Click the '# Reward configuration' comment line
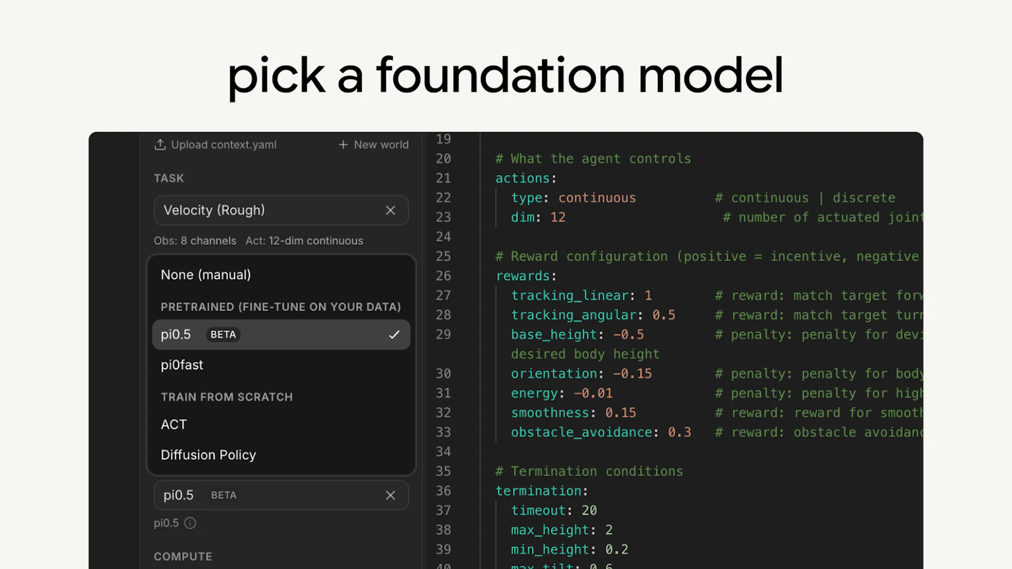 707,256
